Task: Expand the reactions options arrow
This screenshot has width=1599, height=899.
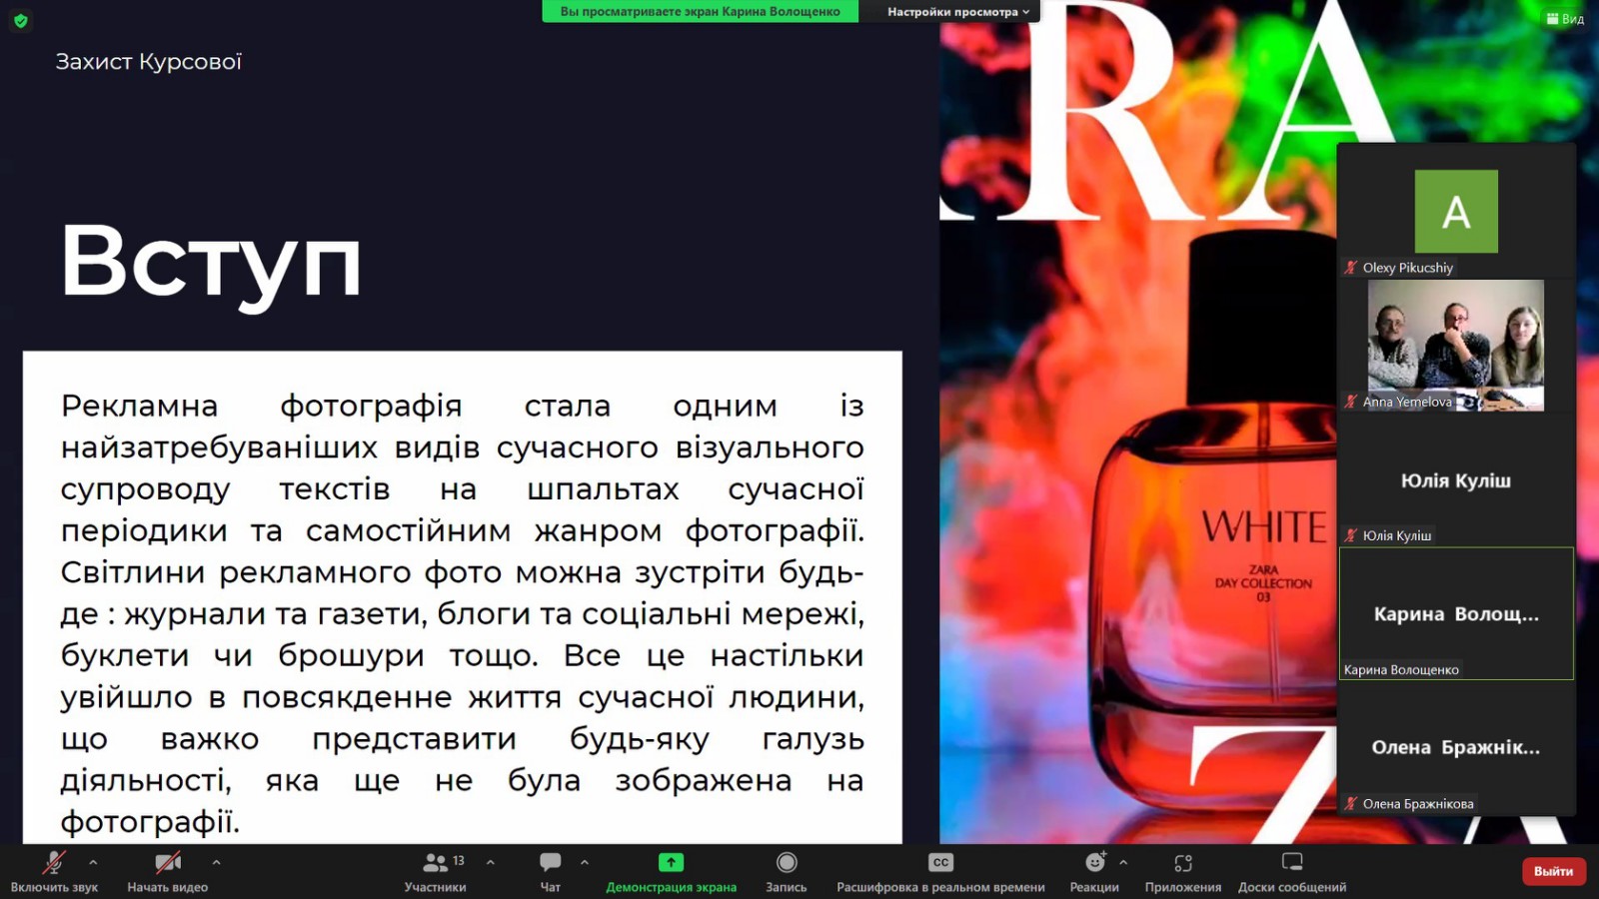Action: (x=1123, y=862)
